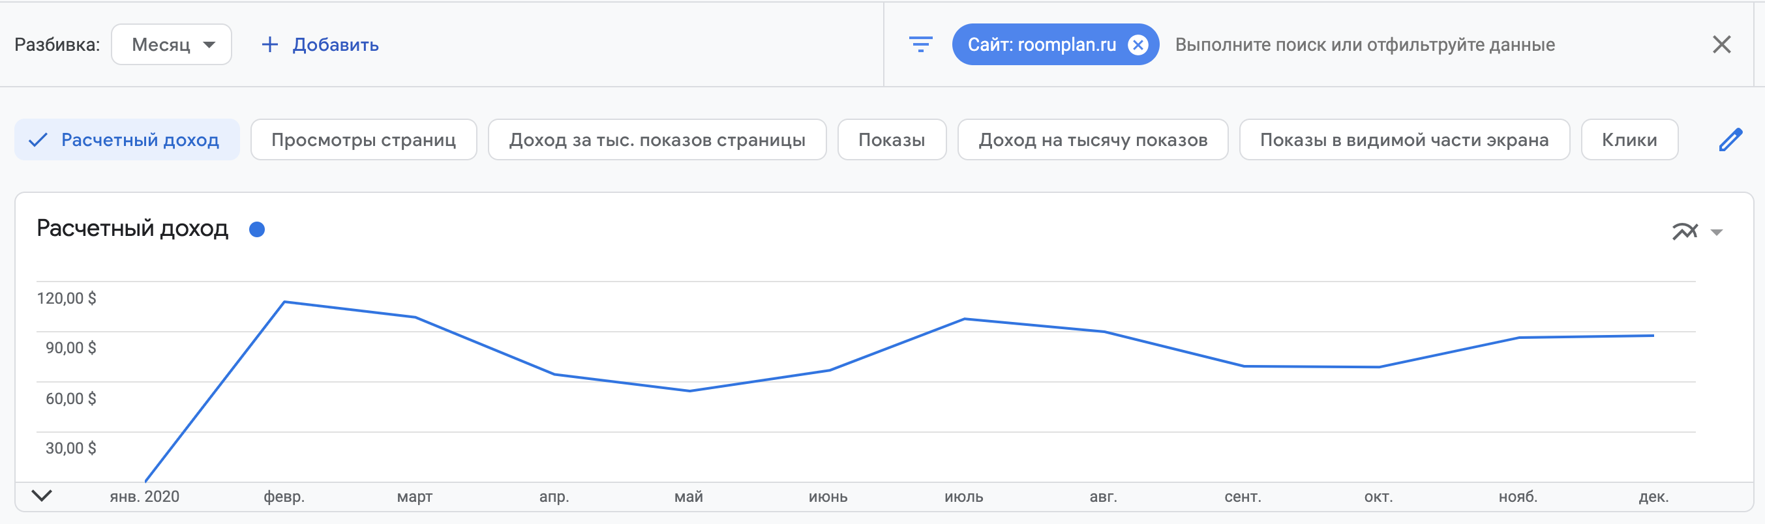
Task: Enable the Показы metric chip
Action: [892, 139]
